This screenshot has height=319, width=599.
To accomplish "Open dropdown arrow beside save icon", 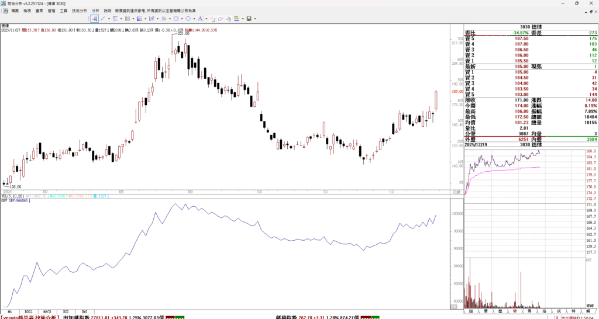I will (255, 19).
